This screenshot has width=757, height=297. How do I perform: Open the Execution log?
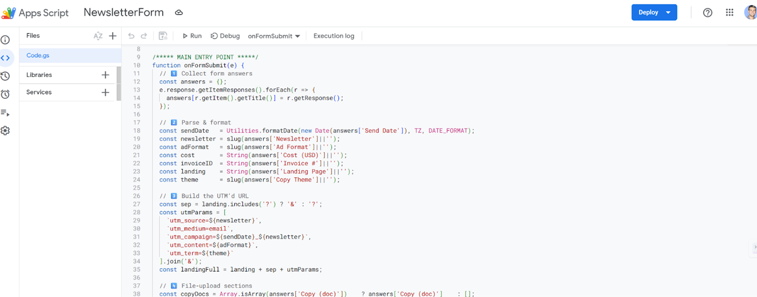point(334,36)
